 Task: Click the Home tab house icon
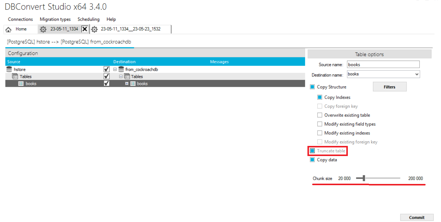9,29
